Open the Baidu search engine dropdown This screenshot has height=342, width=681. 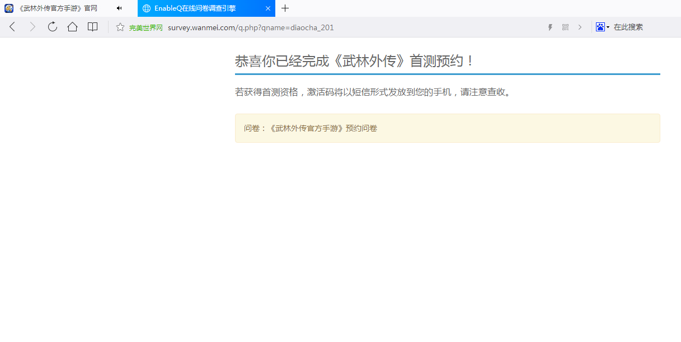[x=603, y=27]
